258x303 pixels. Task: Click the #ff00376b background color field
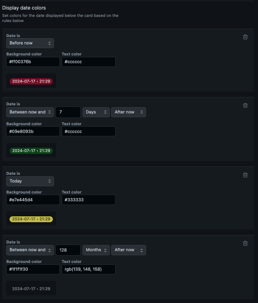(33, 62)
